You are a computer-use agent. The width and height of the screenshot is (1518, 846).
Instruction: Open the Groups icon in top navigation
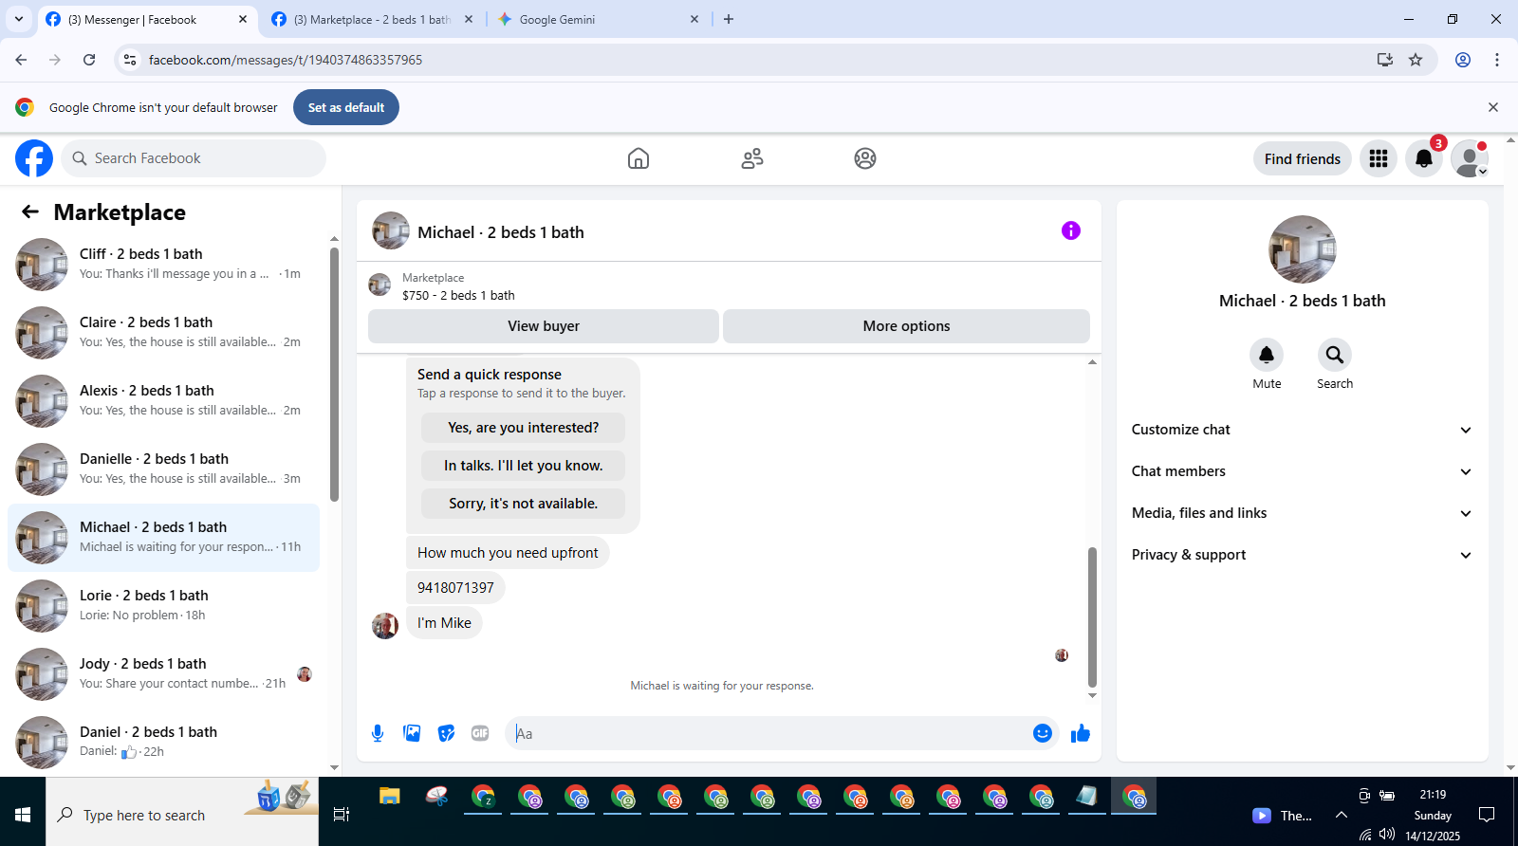[x=865, y=158]
